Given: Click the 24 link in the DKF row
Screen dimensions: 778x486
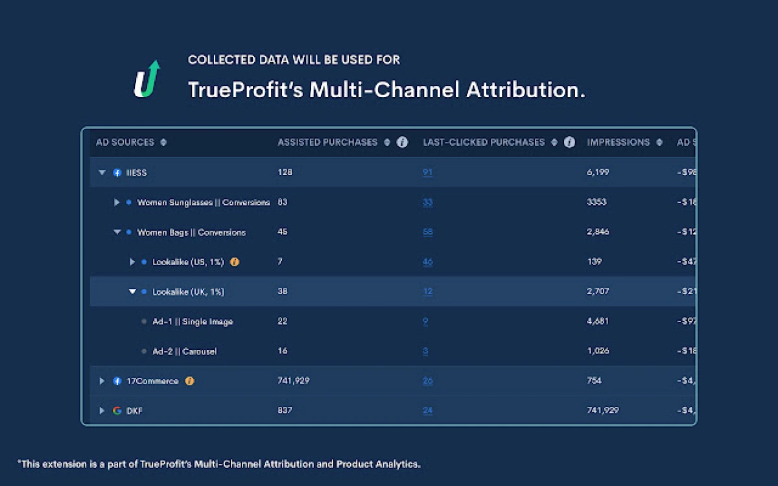Looking at the screenshot, I should (428, 410).
